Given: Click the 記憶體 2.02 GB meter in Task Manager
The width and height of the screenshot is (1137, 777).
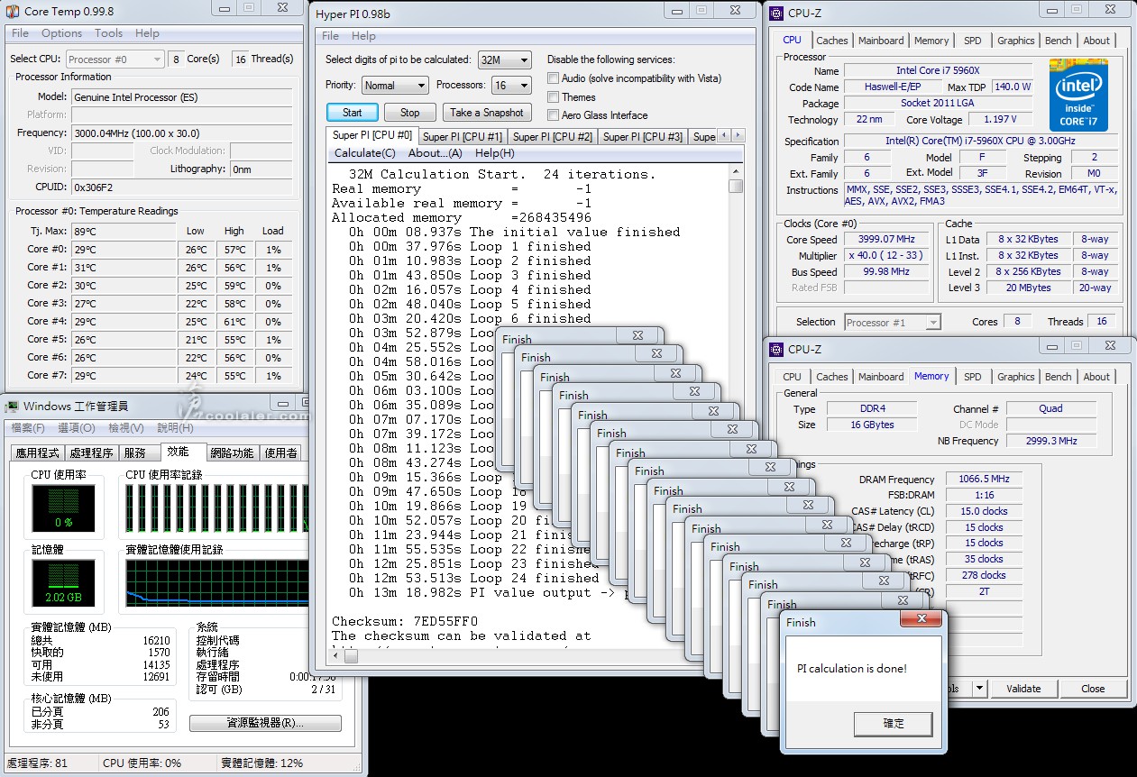Looking at the screenshot, I should pos(63,582).
